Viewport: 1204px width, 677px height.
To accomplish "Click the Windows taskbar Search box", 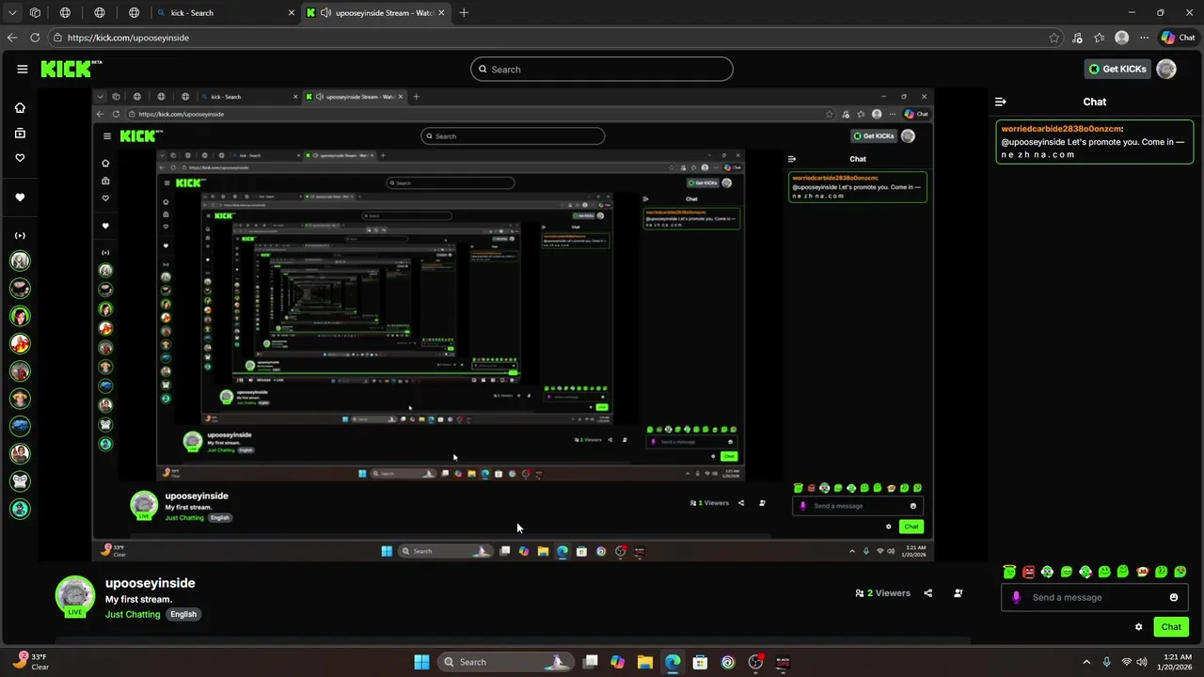I will click(504, 662).
